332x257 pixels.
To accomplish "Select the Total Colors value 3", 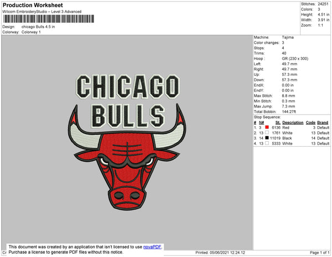I will pyautogui.click(x=319, y=9).
